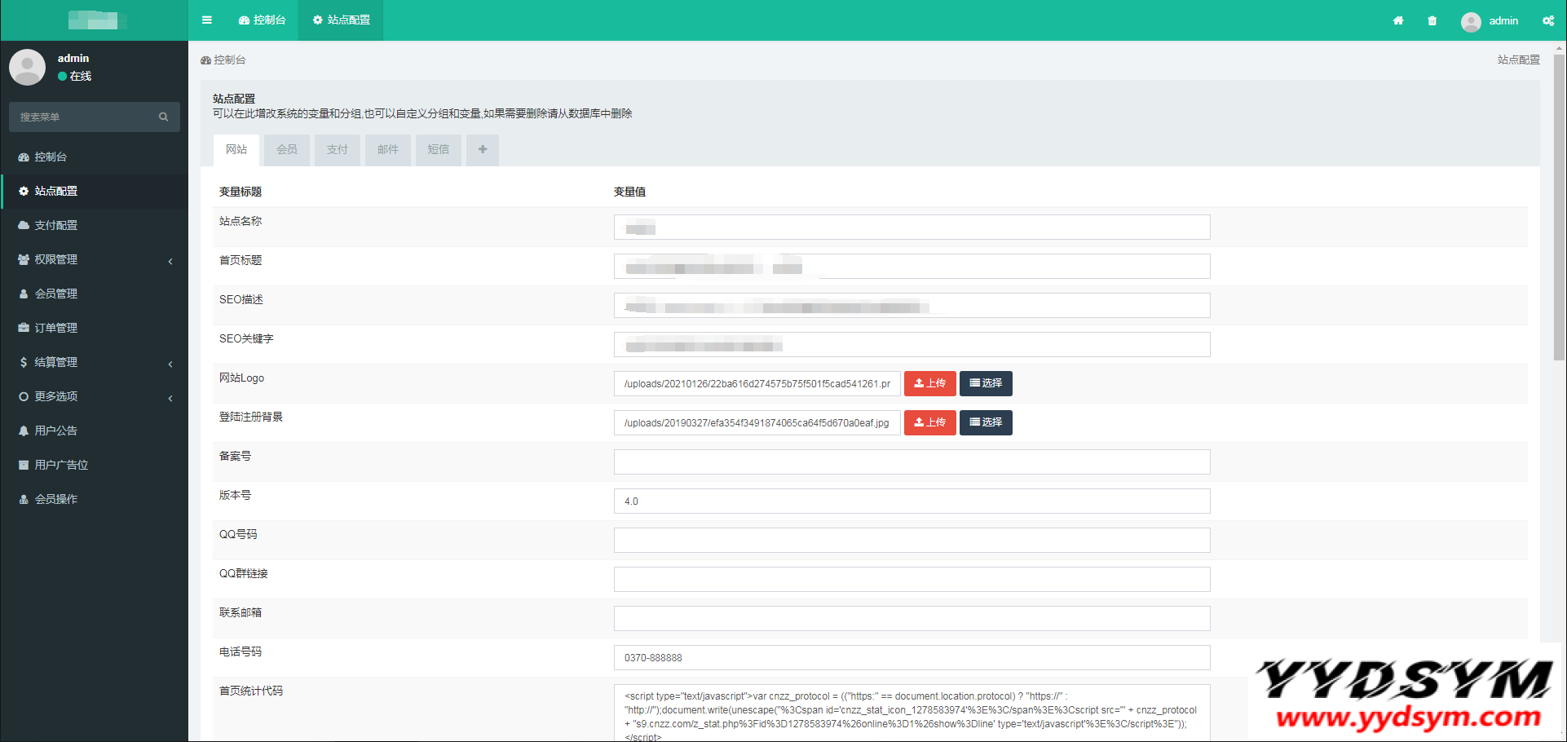Viewport: 1567px width, 742px height.
Task: Click the plus icon tab to add group
Action: pos(483,150)
